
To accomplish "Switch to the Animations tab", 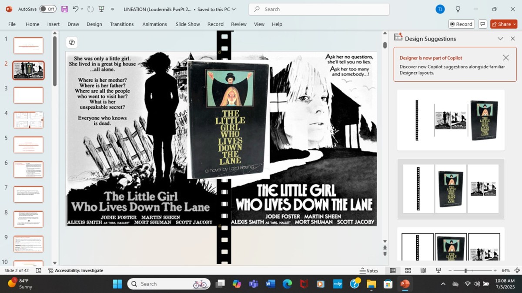I will tap(154, 24).
